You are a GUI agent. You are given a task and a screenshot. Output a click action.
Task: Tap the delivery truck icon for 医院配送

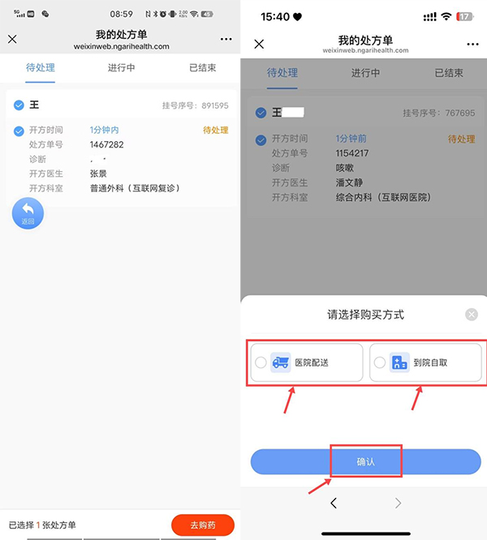pyautogui.click(x=281, y=362)
